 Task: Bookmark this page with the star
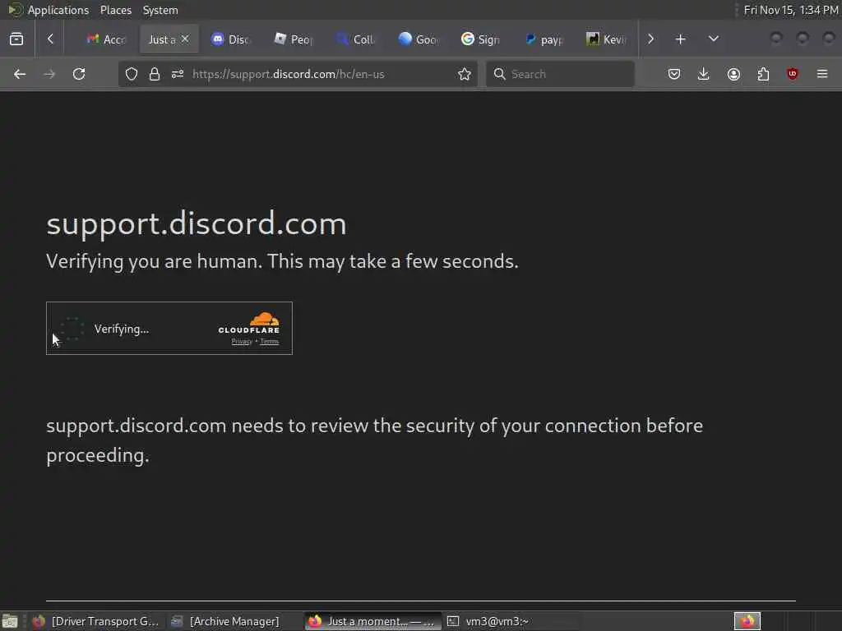click(465, 74)
